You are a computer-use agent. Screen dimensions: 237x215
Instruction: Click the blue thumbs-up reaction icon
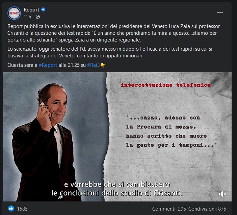tap(11, 209)
